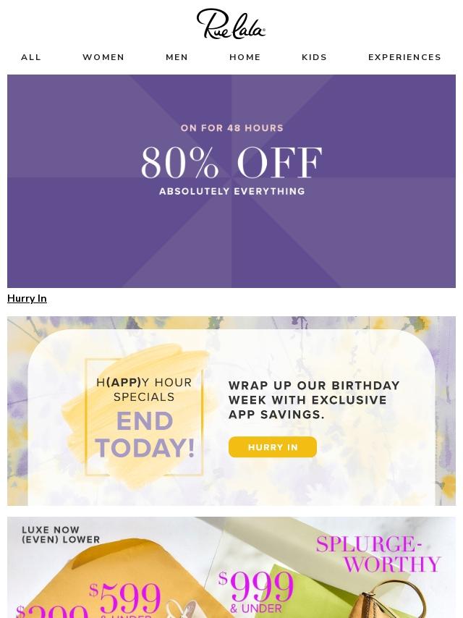Click the birthday week app savings text
This screenshot has height=618, width=463.
tap(314, 399)
